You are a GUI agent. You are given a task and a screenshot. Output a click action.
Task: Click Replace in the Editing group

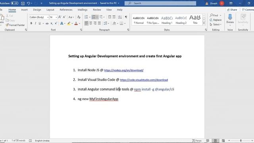click(216, 20)
